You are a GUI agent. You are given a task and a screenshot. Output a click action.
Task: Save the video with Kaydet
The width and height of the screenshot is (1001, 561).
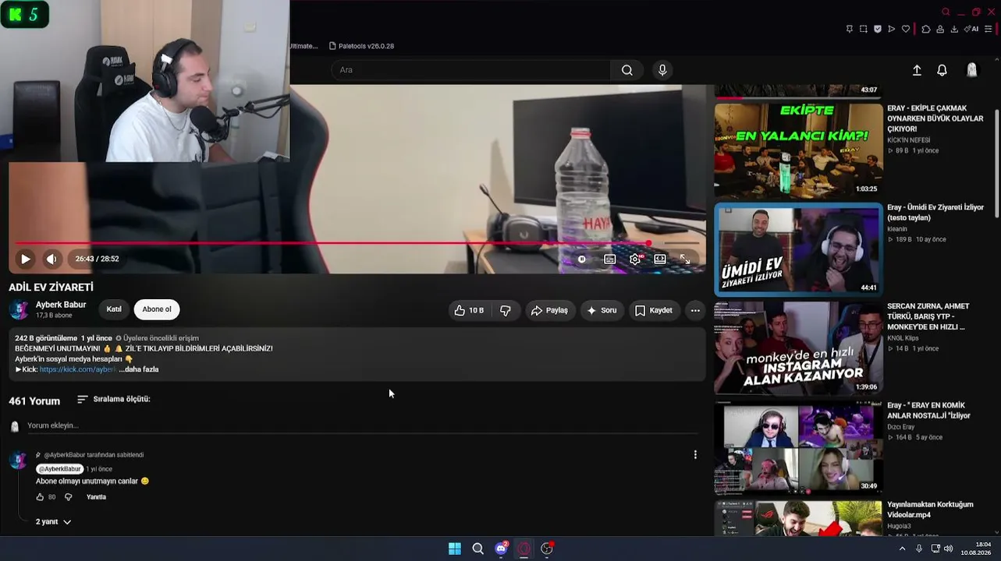coord(654,310)
